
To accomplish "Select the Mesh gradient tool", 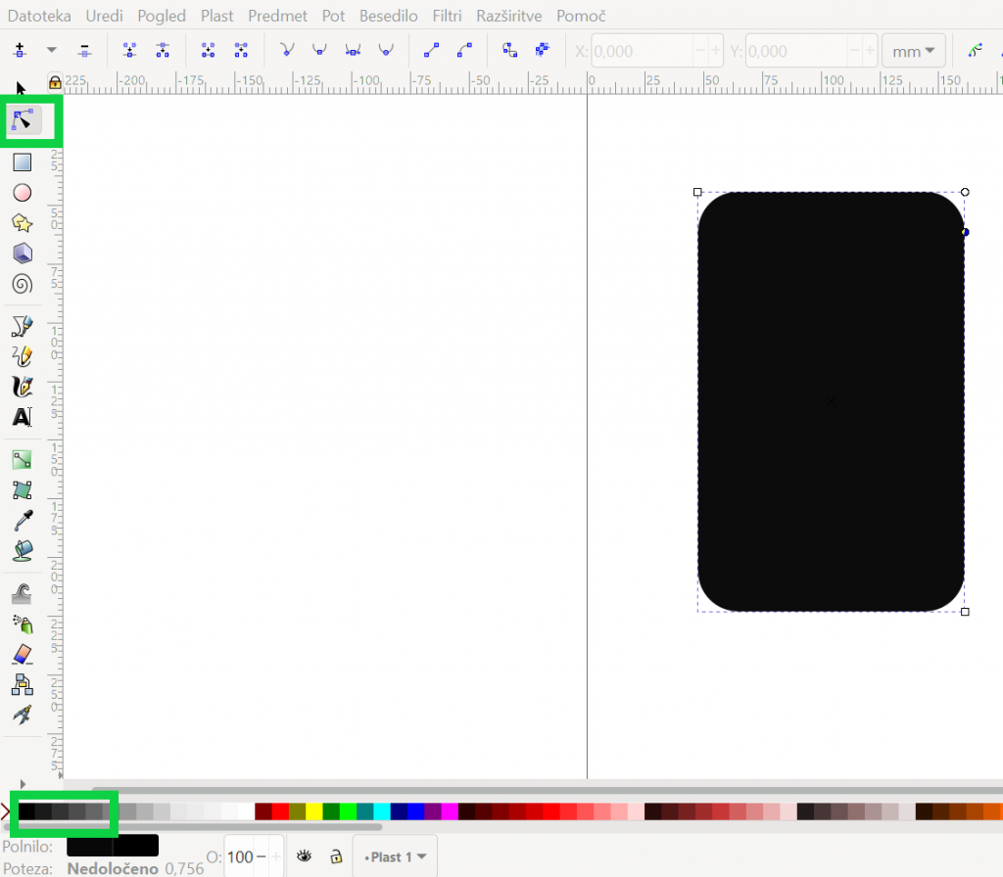I will click(23, 490).
